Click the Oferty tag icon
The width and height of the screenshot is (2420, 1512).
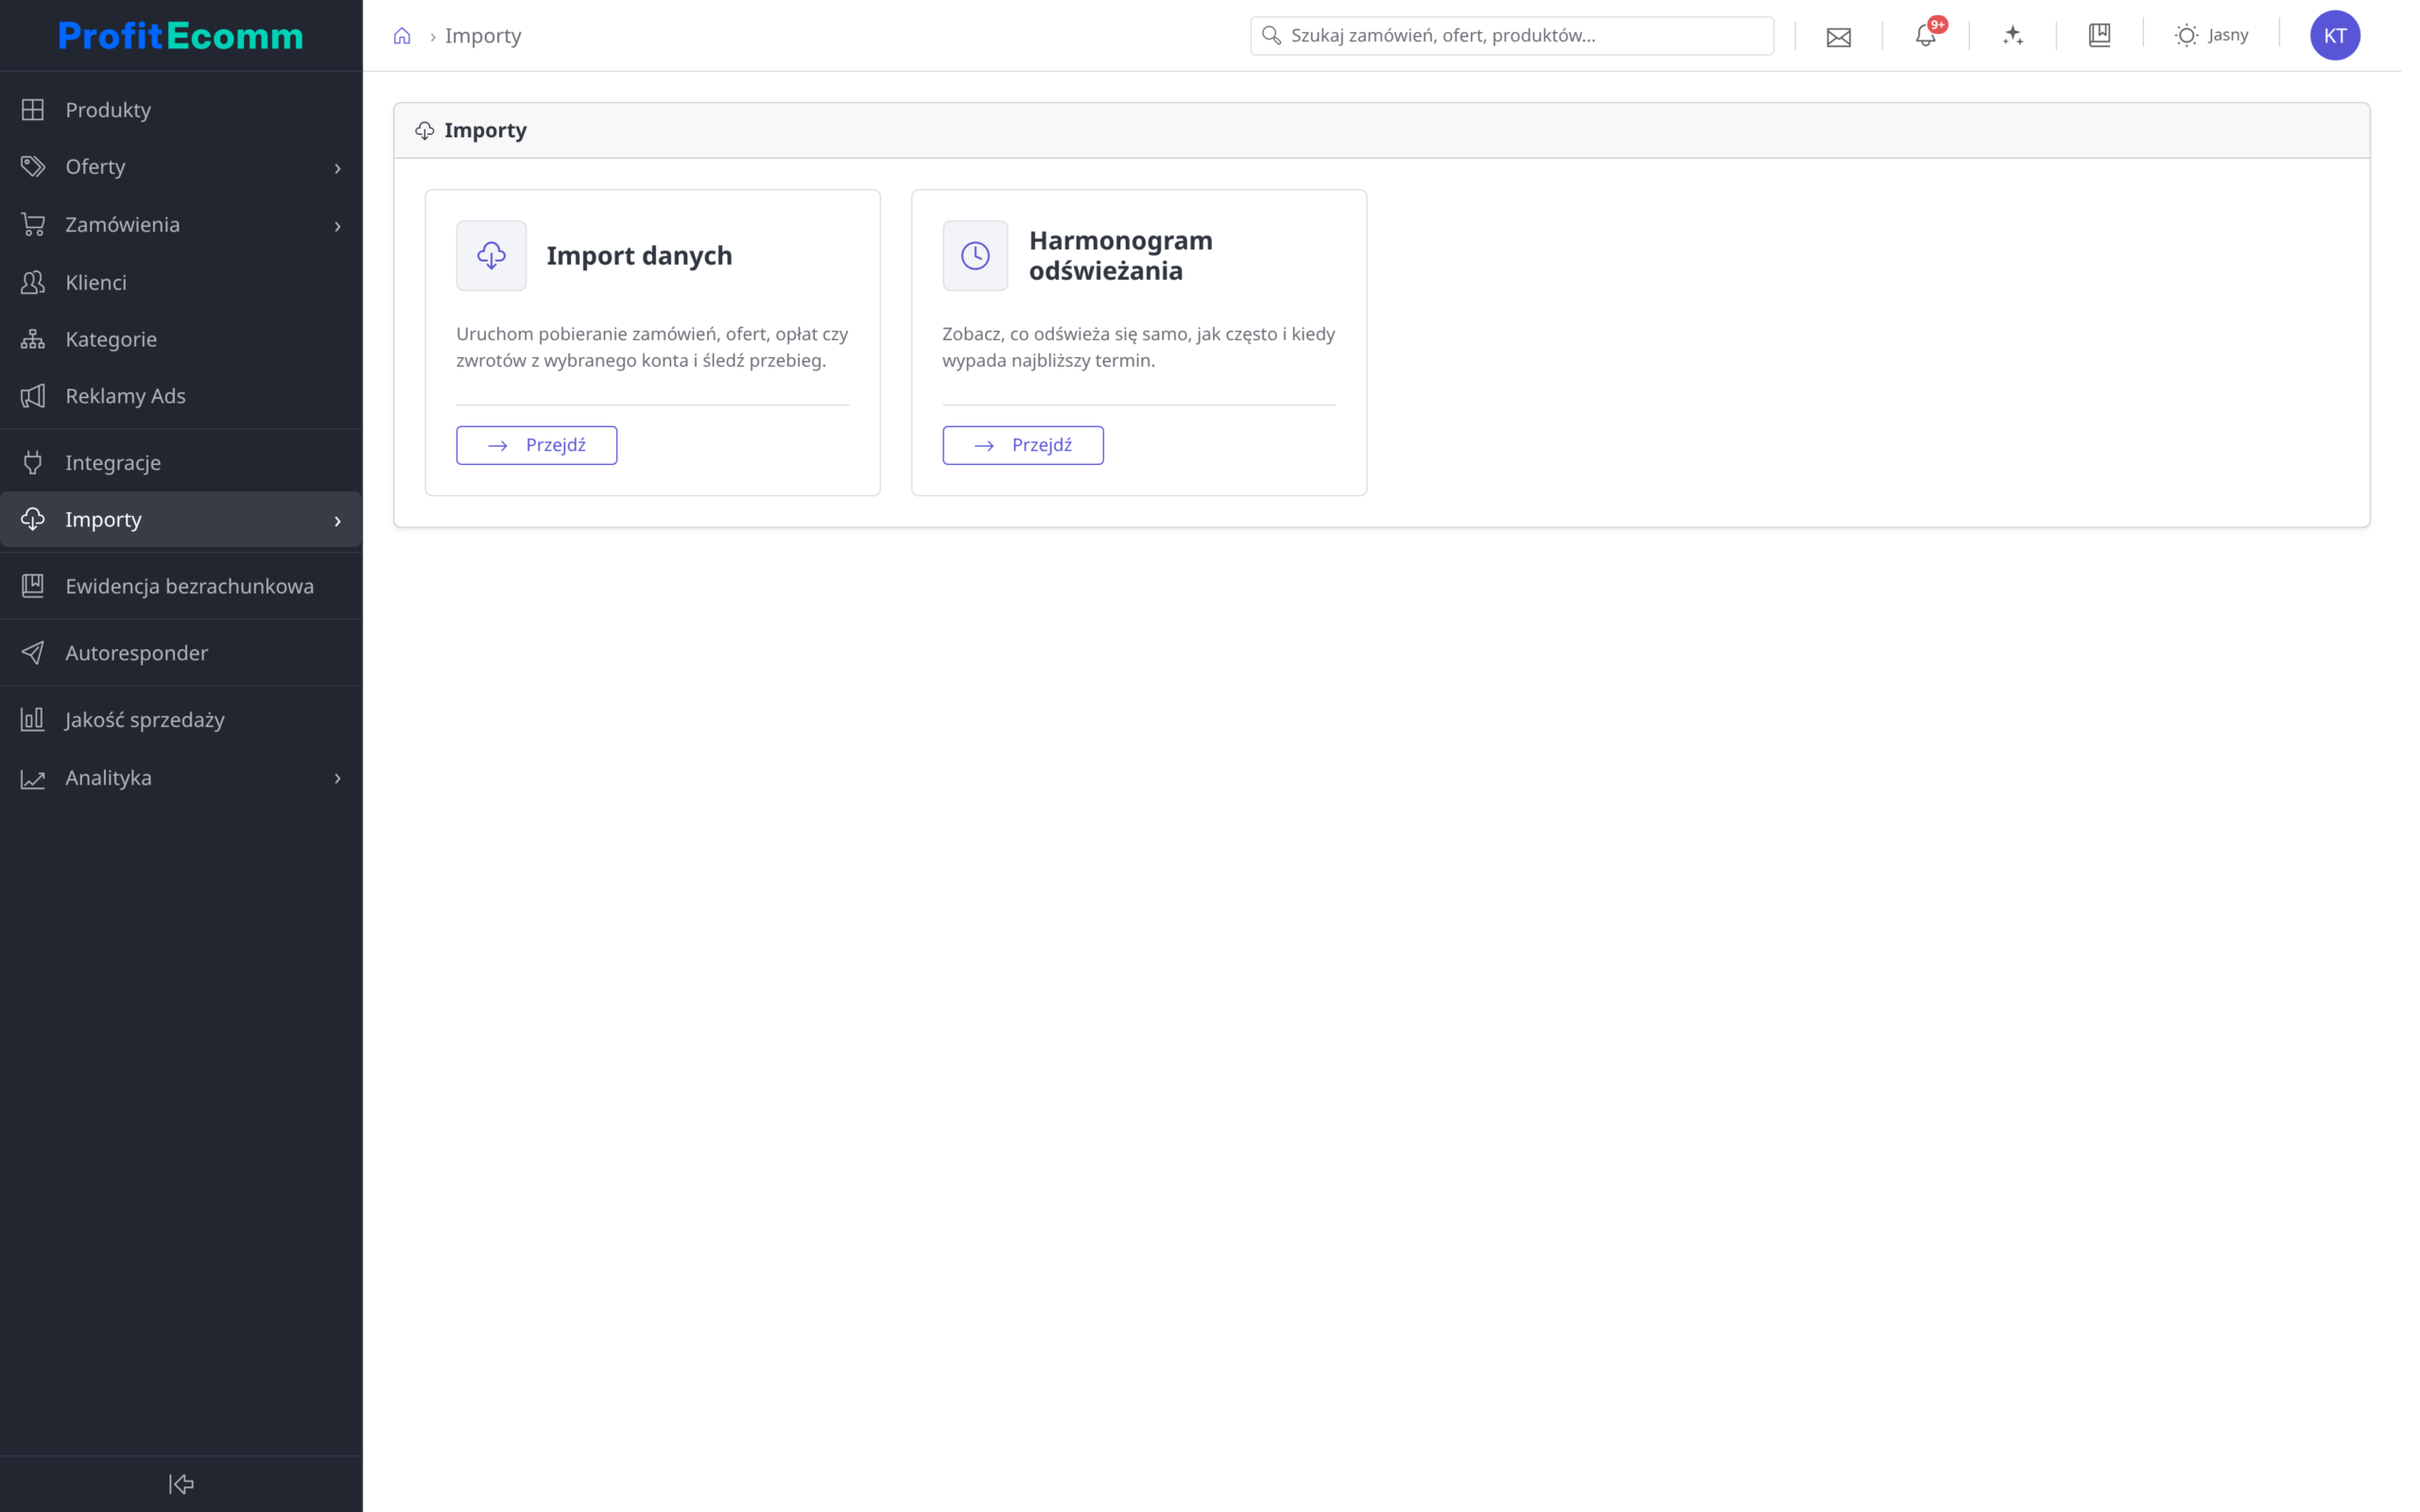point(33,167)
